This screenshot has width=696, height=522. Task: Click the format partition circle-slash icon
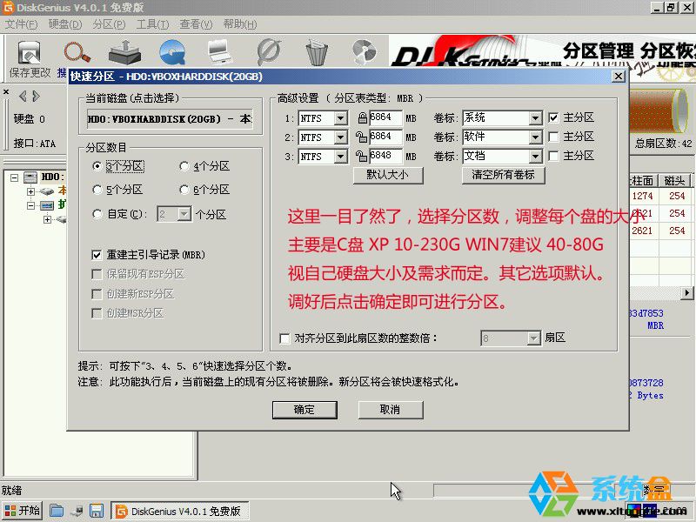(x=269, y=52)
